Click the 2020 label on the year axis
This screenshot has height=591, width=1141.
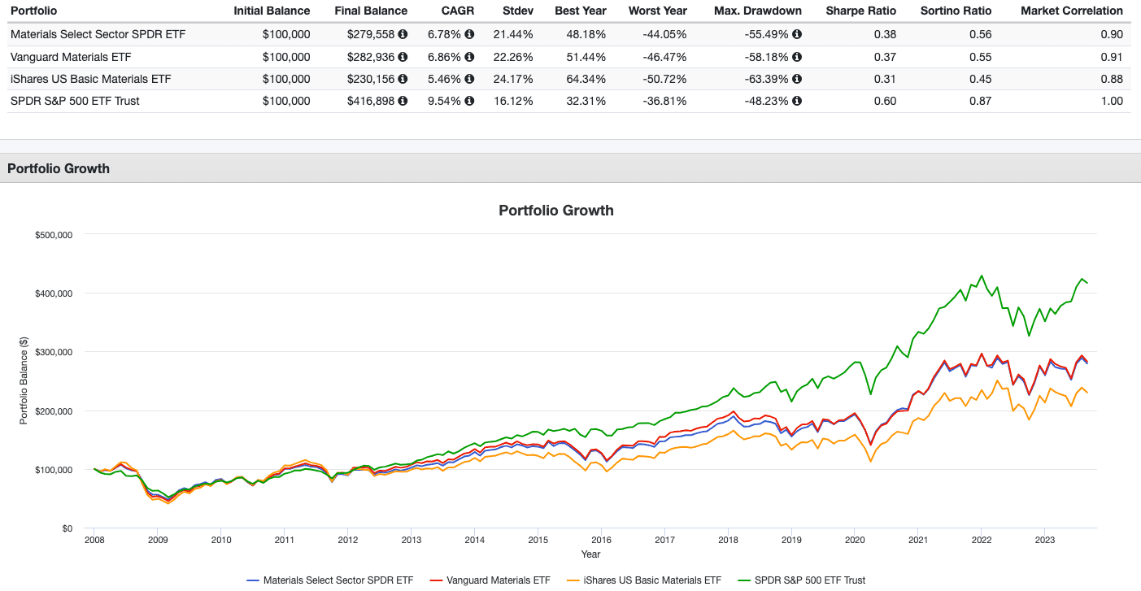(x=854, y=539)
